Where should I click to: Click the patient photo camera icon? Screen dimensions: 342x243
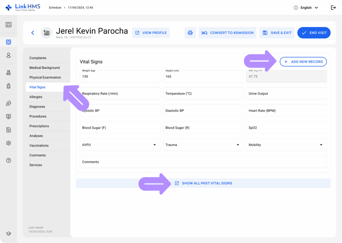(46, 33)
